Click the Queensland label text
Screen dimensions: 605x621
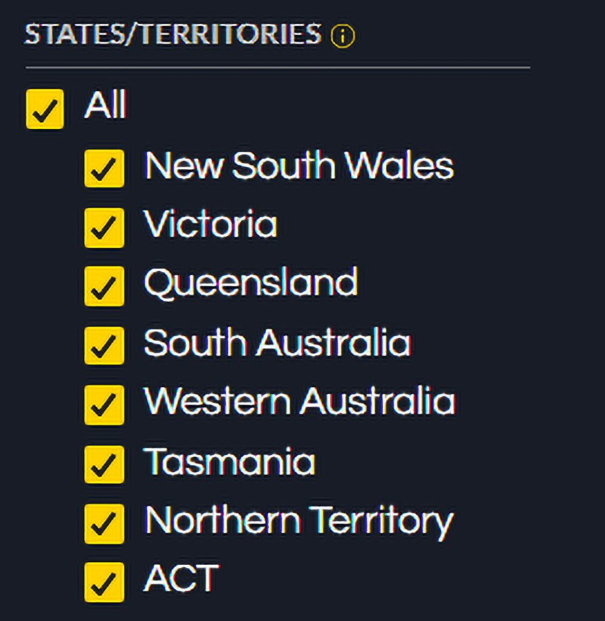251,283
